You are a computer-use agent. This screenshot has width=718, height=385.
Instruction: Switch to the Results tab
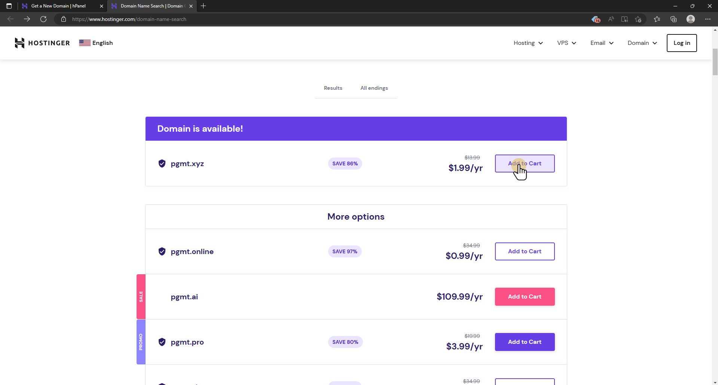[333, 88]
